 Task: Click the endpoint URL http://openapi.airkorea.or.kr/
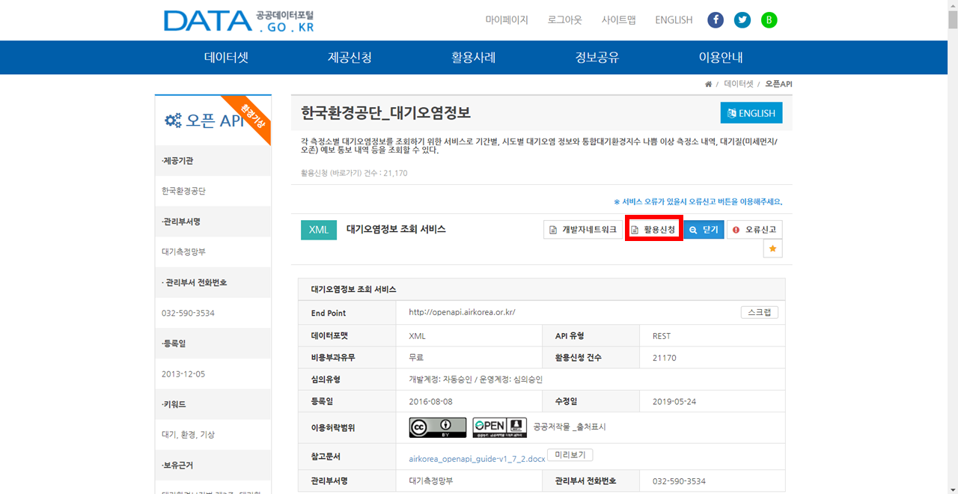tap(462, 312)
